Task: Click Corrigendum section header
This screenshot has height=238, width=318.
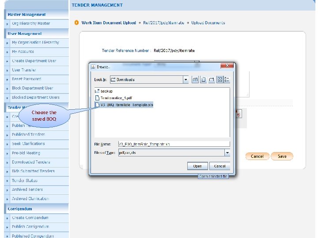Action: pyautogui.click(x=20, y=208)
